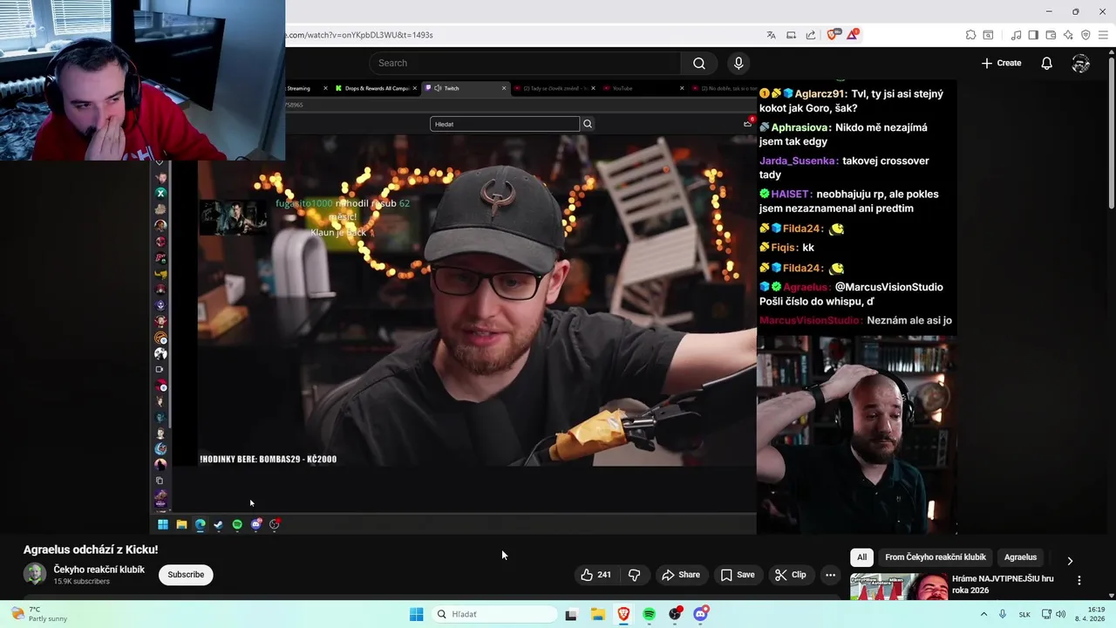Open Spotify from the taskbar
The width and height of the screenshot is (1116, 628).
click(649, 614)
